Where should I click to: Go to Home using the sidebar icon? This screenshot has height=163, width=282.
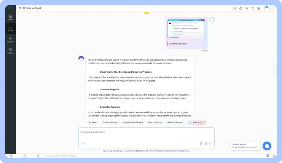tap(10, 18)
